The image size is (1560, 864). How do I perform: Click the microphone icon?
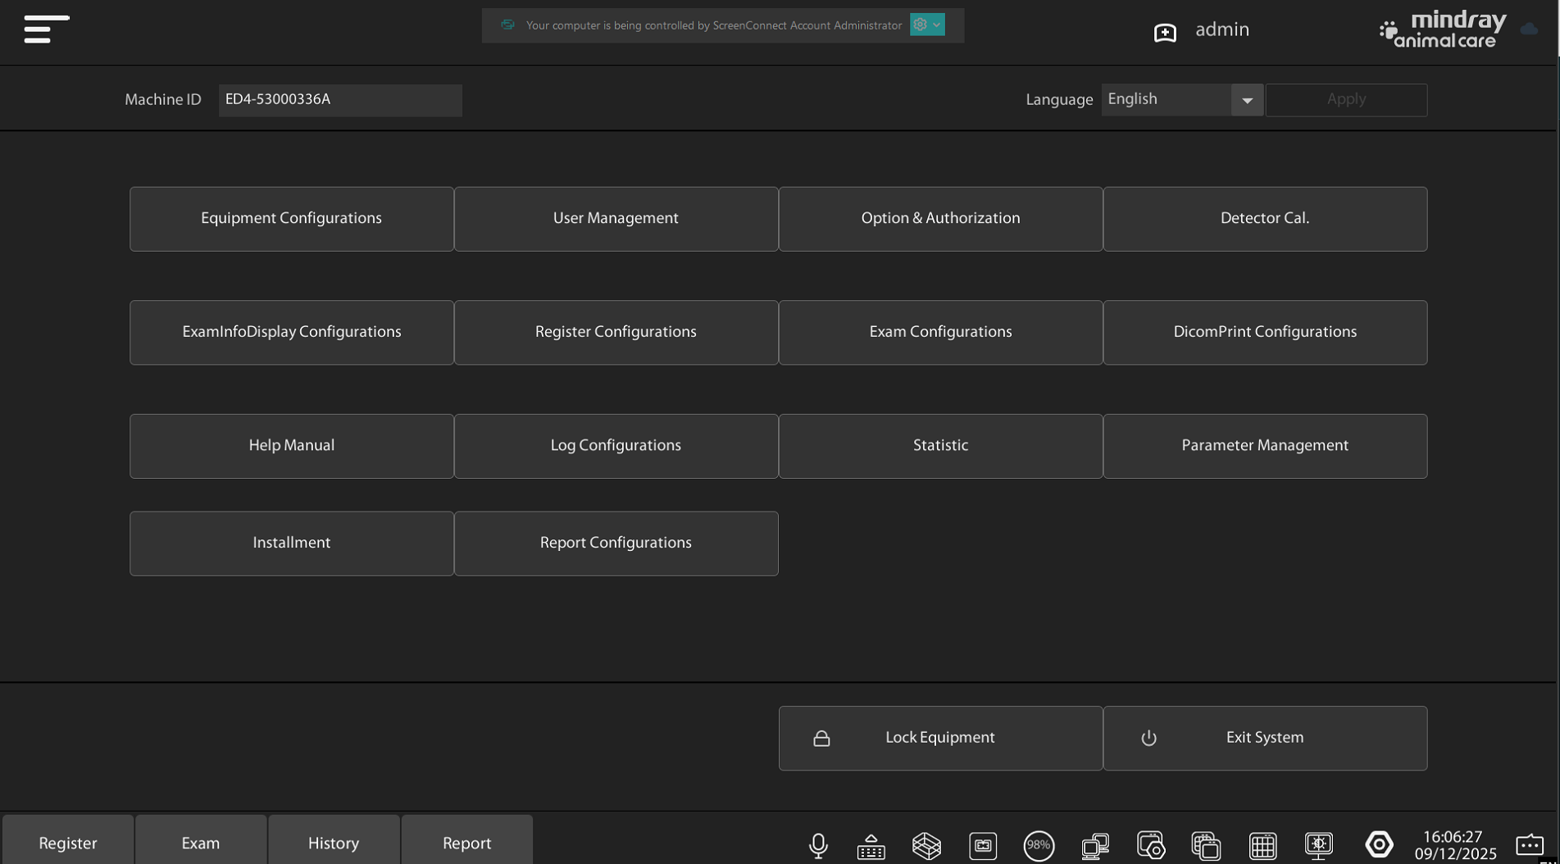(x=818, y=846)
